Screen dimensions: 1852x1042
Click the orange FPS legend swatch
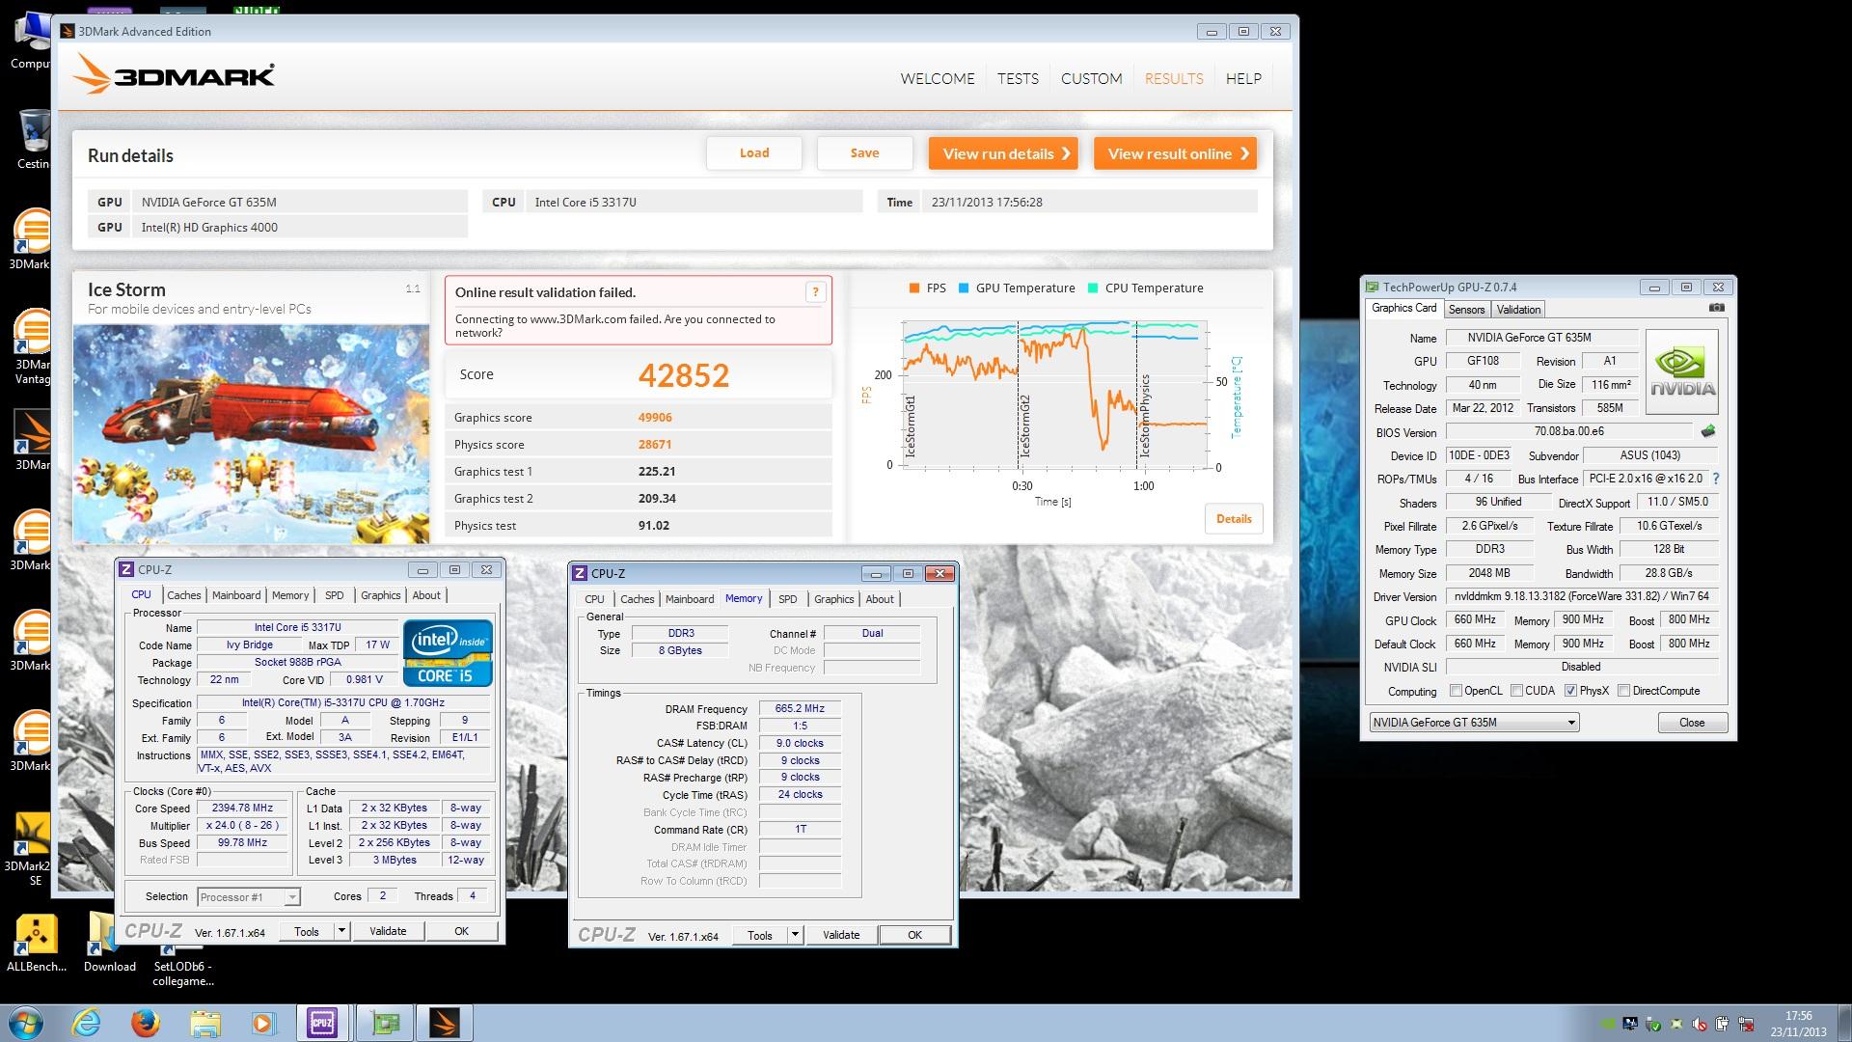click(x=913, y=288)
